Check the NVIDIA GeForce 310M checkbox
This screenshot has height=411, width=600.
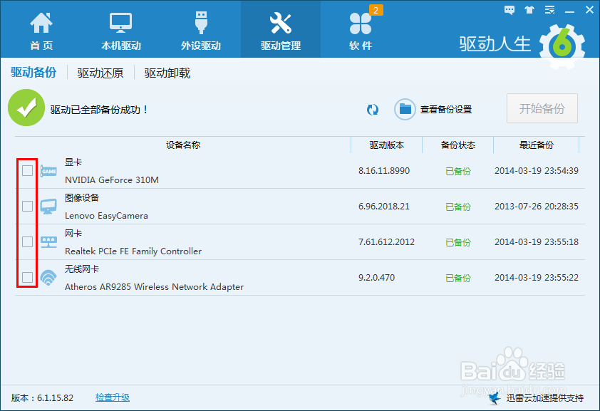coord(28,170)
